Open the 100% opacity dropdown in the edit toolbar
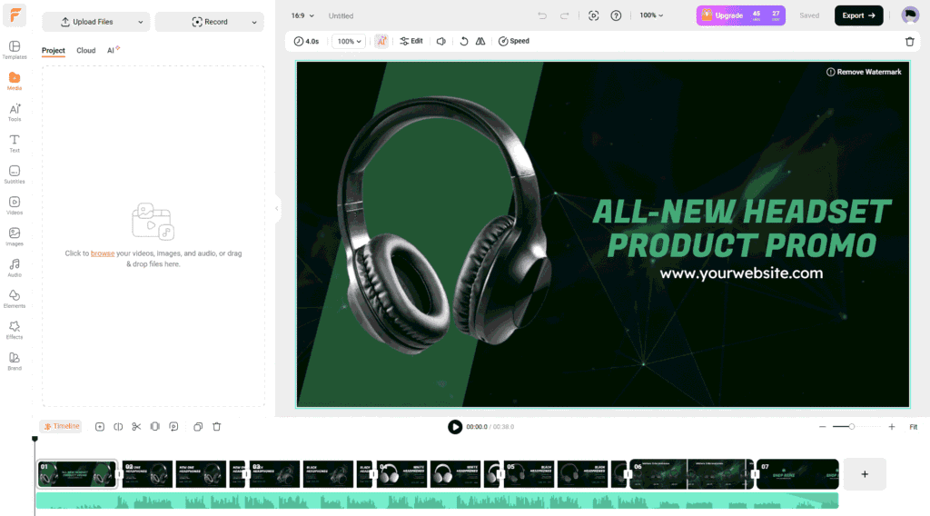 pyautogui.click(x=348, y=41)
